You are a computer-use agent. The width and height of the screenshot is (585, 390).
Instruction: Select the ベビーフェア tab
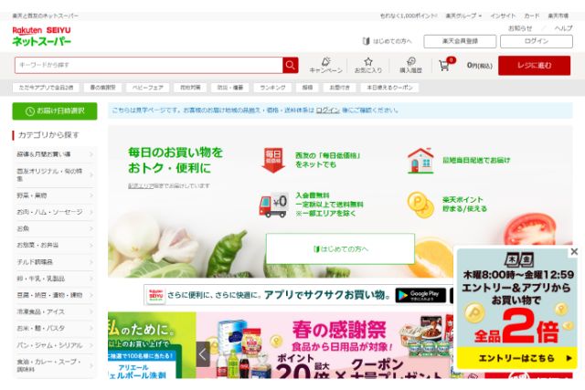coord(148,88)
